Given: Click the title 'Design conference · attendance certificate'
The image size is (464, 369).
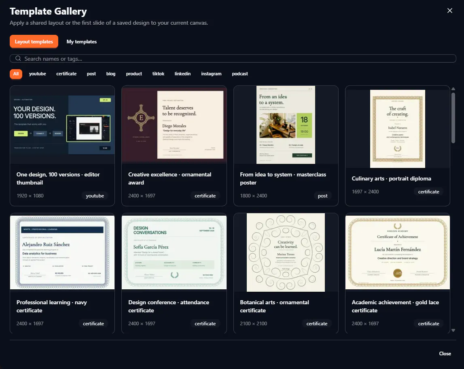Looking at the screenshot, I should coord(169,306).
